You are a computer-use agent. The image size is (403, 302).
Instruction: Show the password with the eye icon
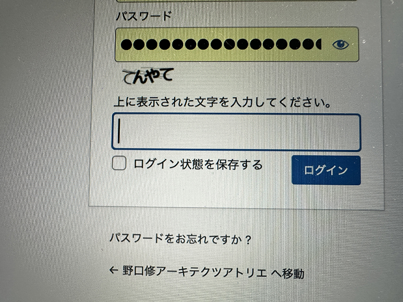click(x=340, y=45)
